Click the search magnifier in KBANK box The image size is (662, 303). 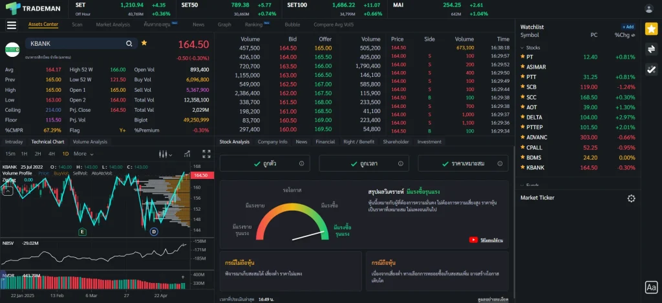[129, 43]
